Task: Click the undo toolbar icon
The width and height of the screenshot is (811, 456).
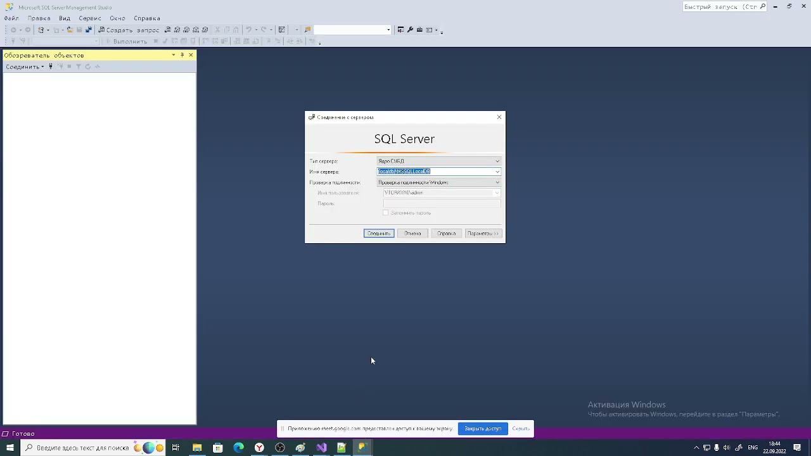Action: point(249,30)
